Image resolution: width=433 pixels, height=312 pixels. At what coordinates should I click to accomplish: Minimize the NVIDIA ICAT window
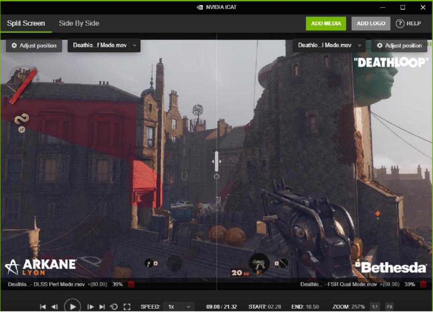pyautogui.click(x=383, y=8)
